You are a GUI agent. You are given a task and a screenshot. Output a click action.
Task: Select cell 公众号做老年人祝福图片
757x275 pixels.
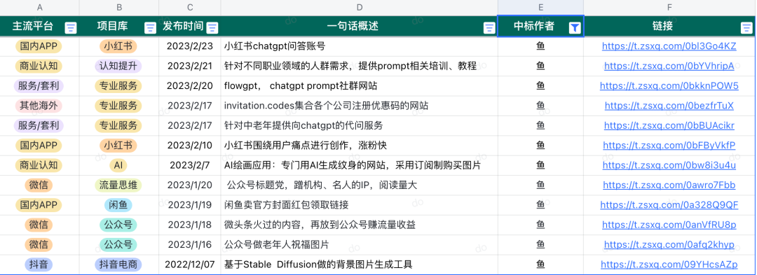coord(359,244)
